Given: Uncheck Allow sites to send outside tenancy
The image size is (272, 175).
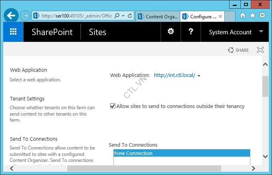Looking at the screenshot, I should (113, 106).
